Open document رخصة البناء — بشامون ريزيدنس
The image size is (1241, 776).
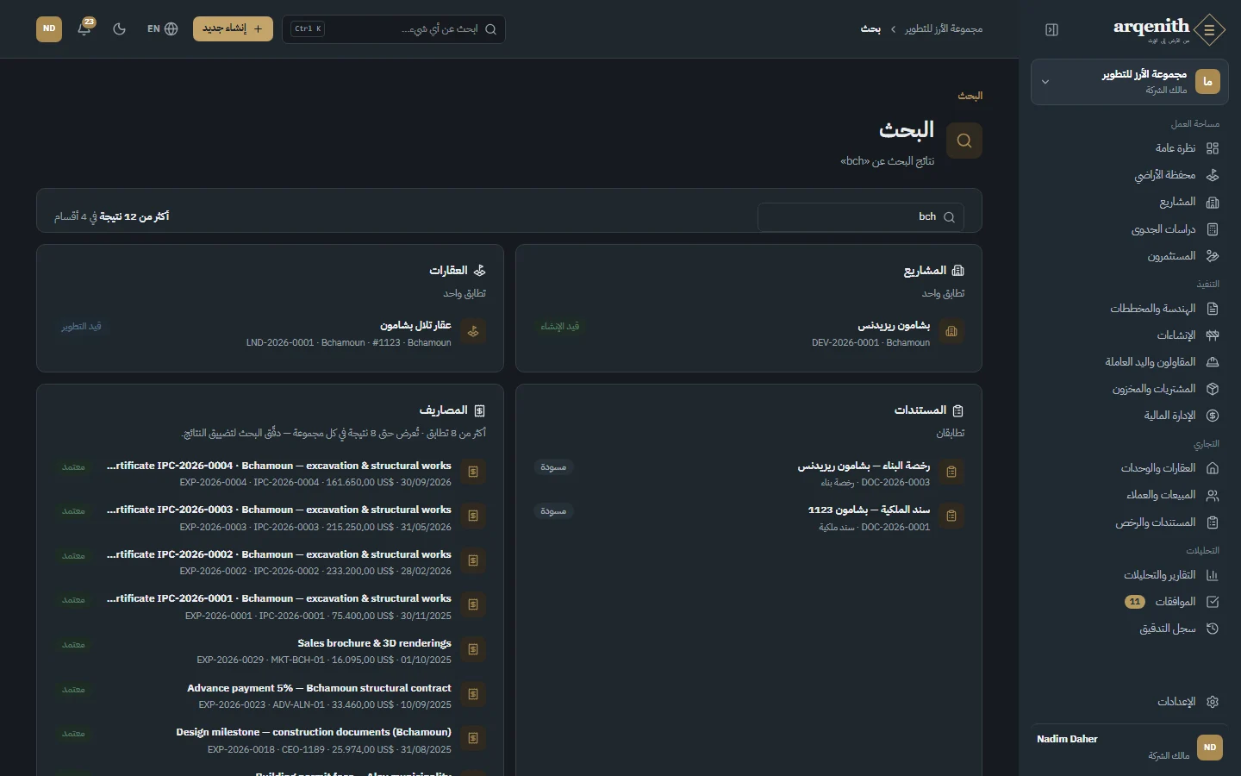748,473
